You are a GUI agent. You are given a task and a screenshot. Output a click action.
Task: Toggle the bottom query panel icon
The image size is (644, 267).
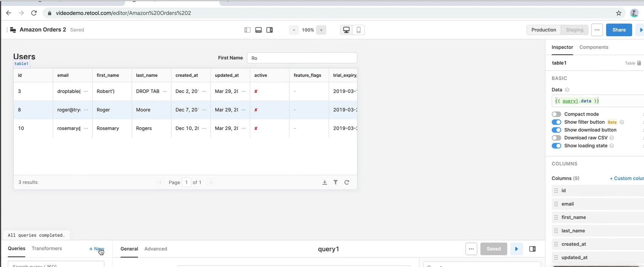click(x=259, y=30)
